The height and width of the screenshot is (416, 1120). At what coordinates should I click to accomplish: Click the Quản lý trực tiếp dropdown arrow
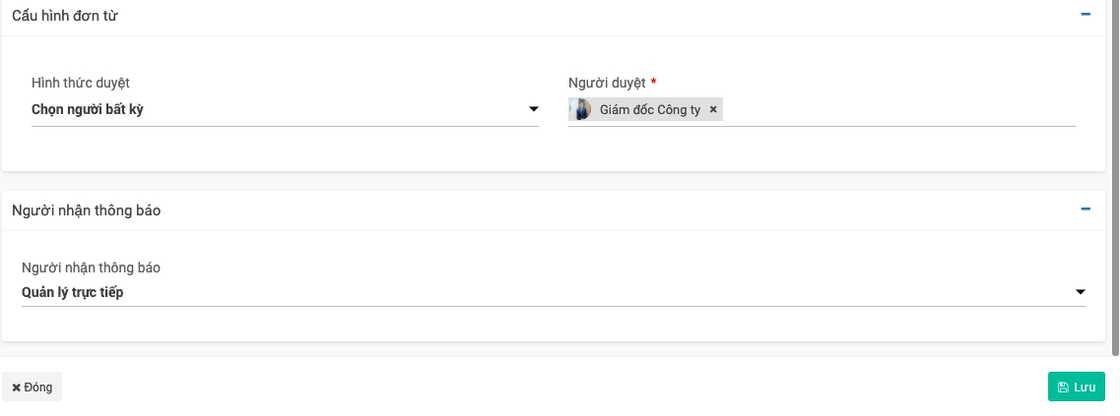1080,292
